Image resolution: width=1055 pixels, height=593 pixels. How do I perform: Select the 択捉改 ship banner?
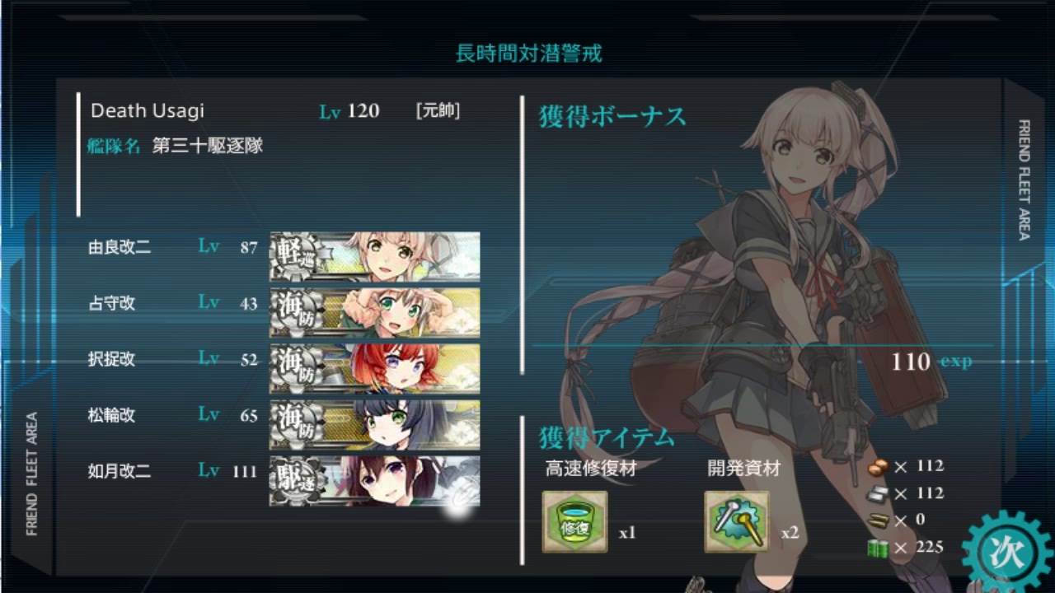375,368
